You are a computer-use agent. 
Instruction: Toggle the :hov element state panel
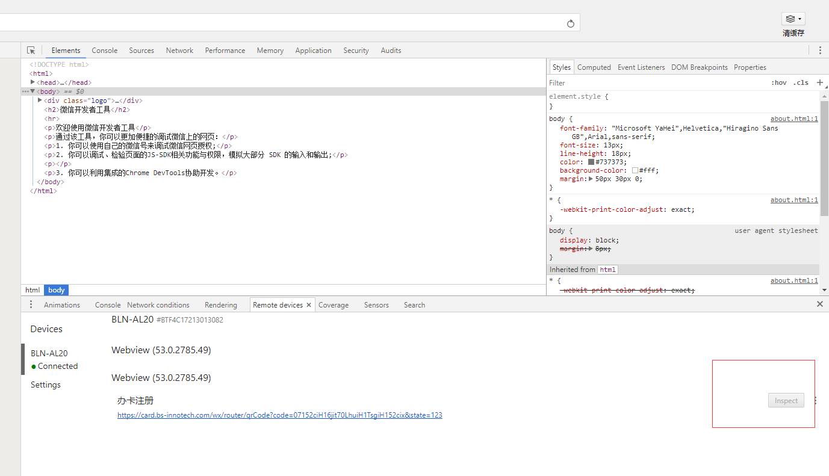click(x=778, y=83)
